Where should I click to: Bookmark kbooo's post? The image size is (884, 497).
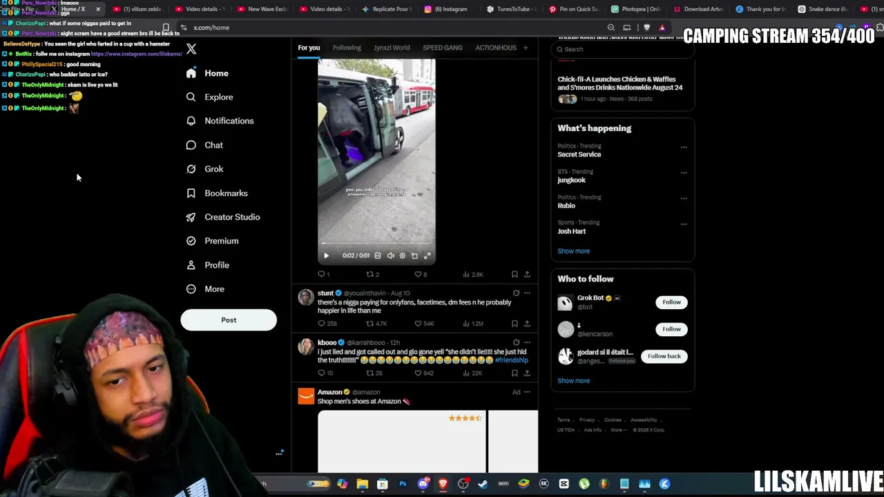point(515,373)
